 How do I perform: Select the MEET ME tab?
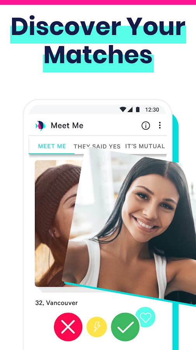click(52, 146)
